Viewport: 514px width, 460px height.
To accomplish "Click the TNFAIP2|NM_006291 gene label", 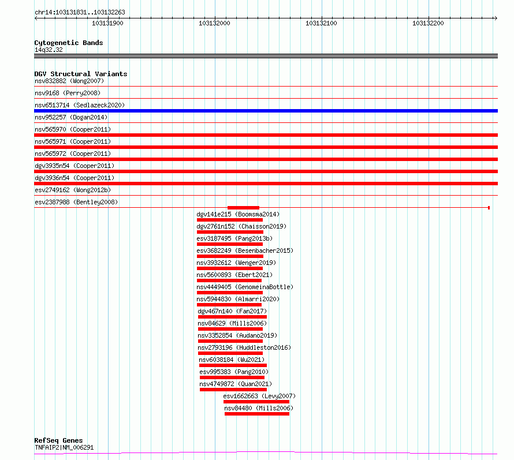I will (64, 447).
